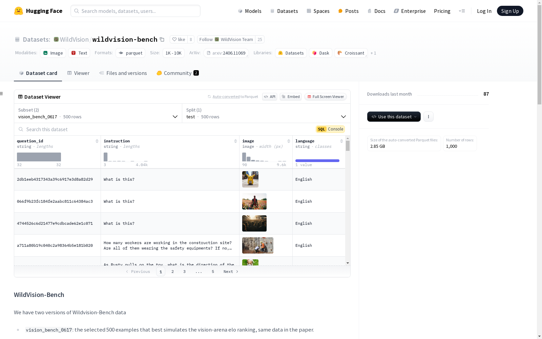Click the question_id length histogram bar
This screenshot has height=339, width=542.
coord(39,157)
